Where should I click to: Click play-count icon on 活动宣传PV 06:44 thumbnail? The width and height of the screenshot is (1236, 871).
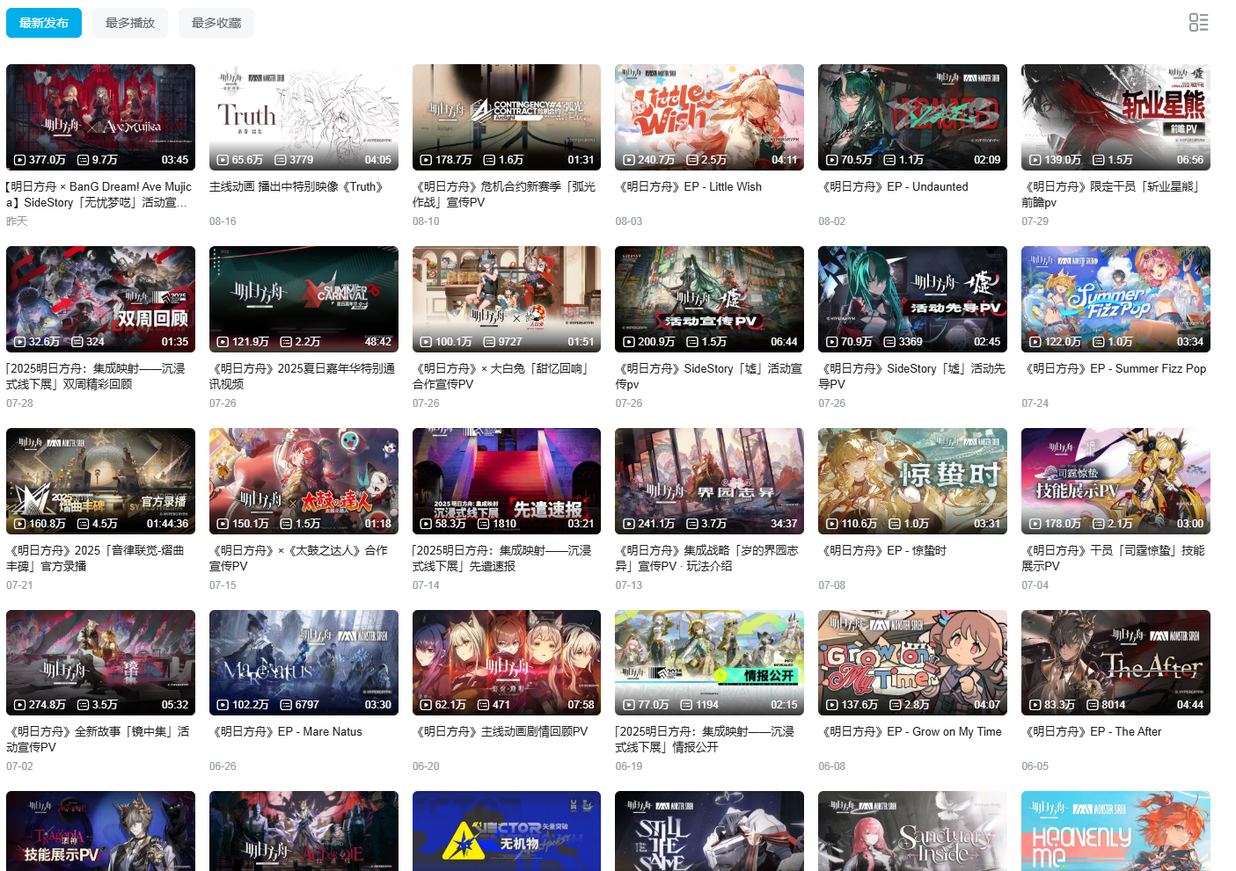coord(629,342)
